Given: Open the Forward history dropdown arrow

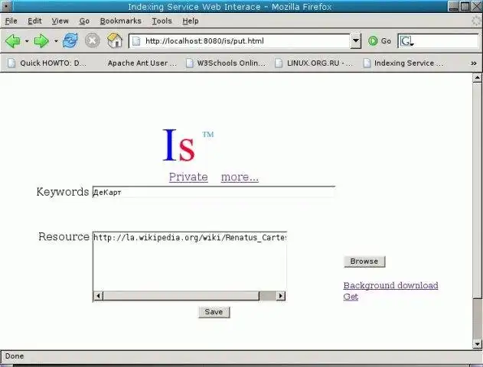Looking at the screenshot, I should point(56,41).
